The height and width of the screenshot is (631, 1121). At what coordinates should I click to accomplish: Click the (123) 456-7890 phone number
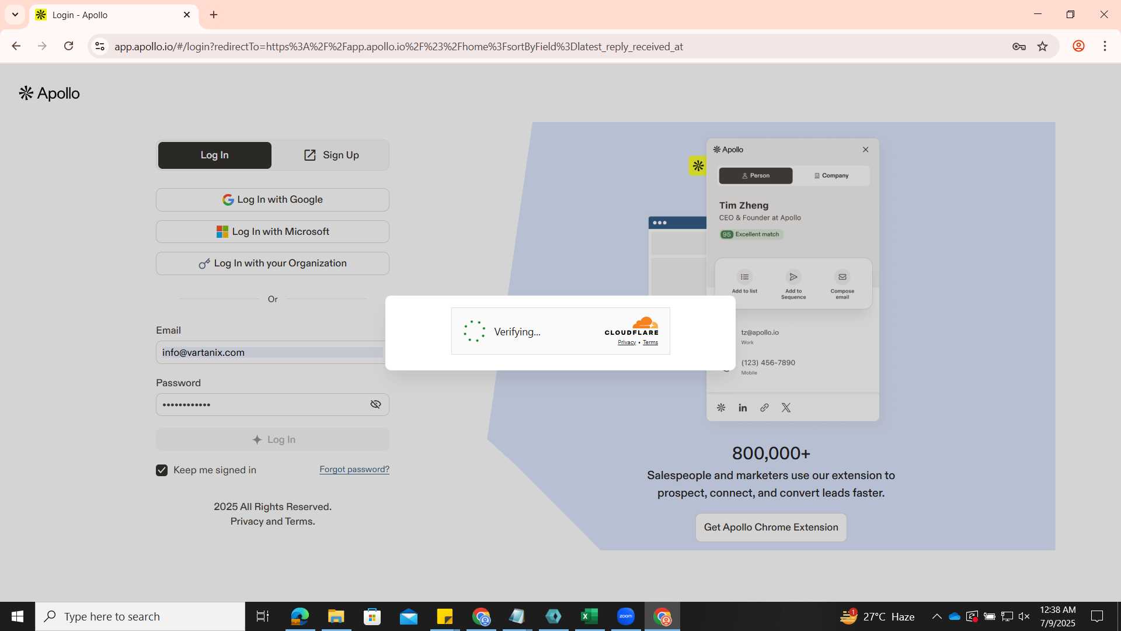point(768,363)
